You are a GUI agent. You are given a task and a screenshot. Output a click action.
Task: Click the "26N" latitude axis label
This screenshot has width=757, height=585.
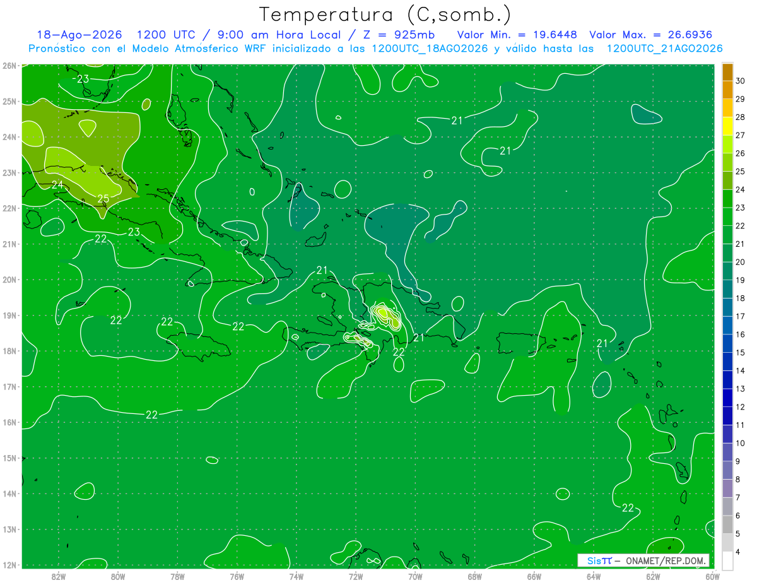point(9,66)
